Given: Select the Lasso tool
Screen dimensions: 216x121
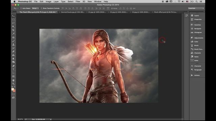Looking at the screenshot, I should point(13,23).
